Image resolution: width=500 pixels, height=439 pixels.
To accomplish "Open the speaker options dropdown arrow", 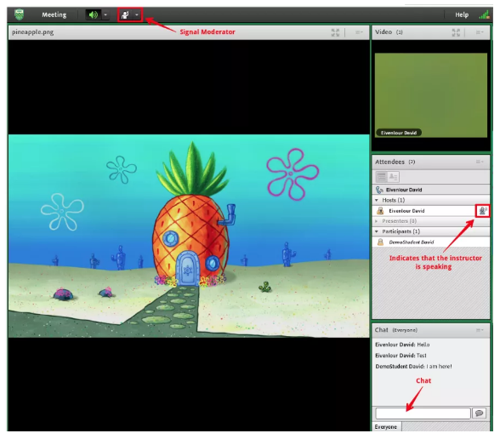I will [105, 14].
